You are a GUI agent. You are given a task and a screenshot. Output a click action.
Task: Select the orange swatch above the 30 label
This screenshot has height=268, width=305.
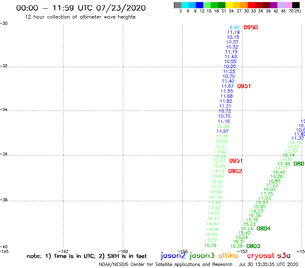[x=244, y=5]
